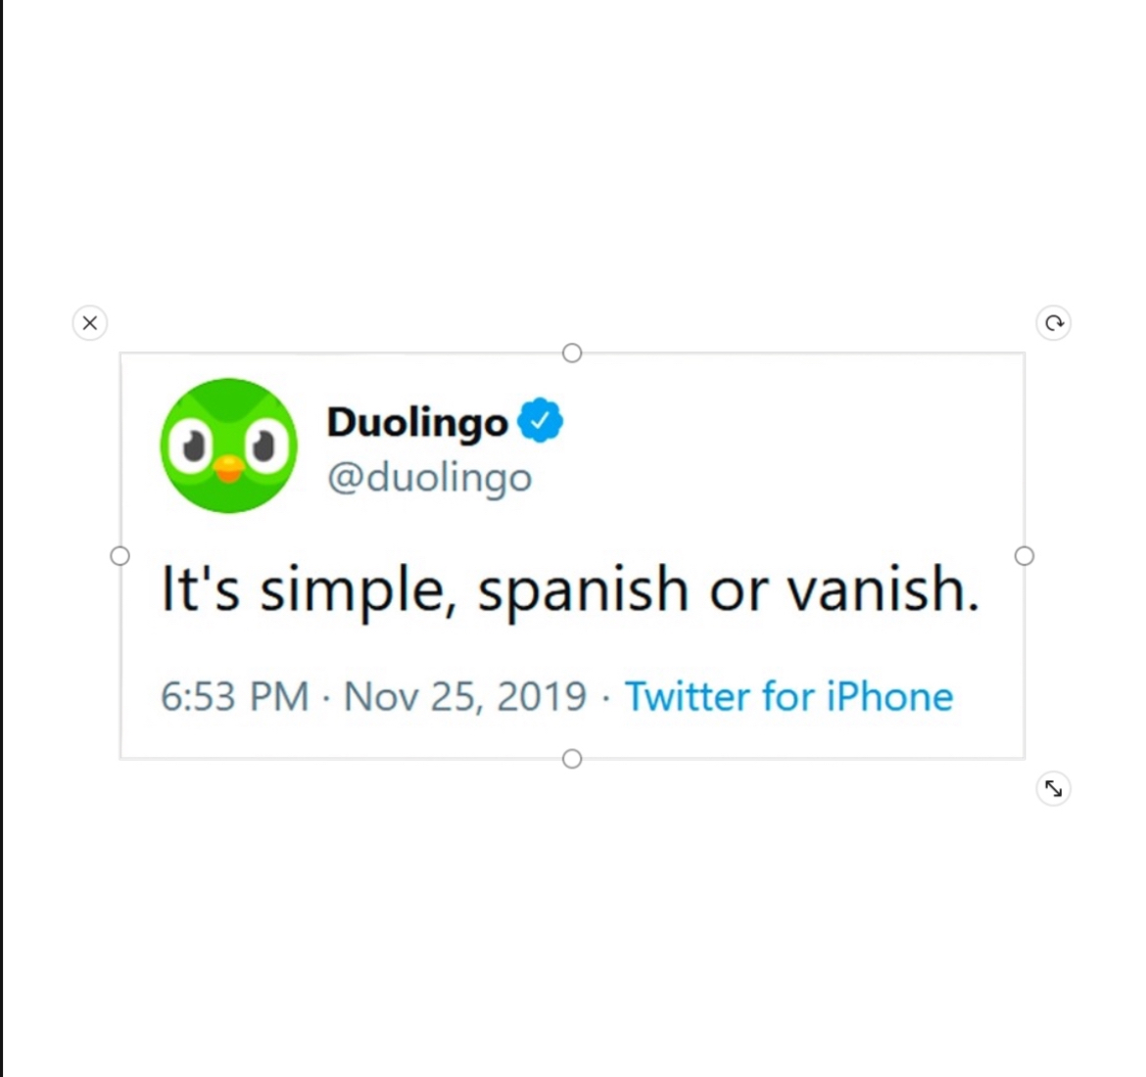This screenshot has width=1146, height=1077.
Task: Click the @duolingo handle
Action: (x=429, y=478)
